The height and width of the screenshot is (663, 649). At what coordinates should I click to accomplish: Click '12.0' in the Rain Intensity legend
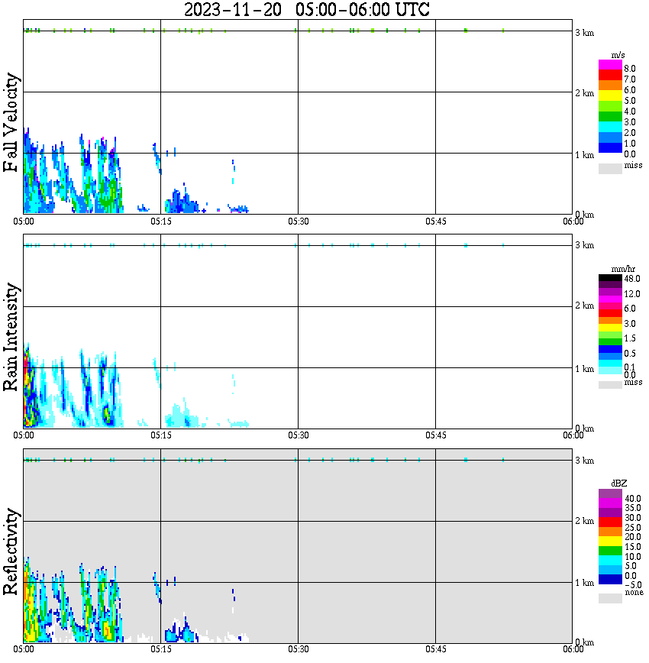632,293
